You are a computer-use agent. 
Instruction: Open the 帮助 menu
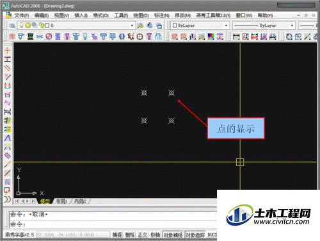(x=265, y=15)
